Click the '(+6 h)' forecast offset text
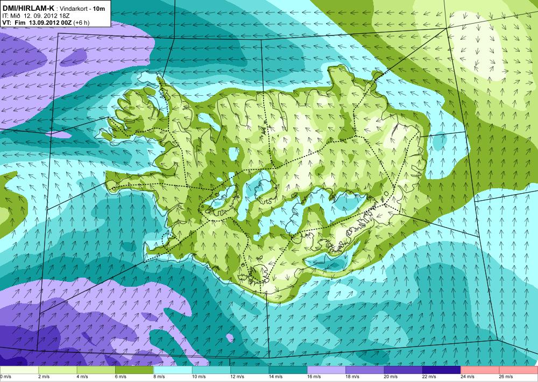The width and height of the screenshot is (538, 382). [x=81, y=23]
